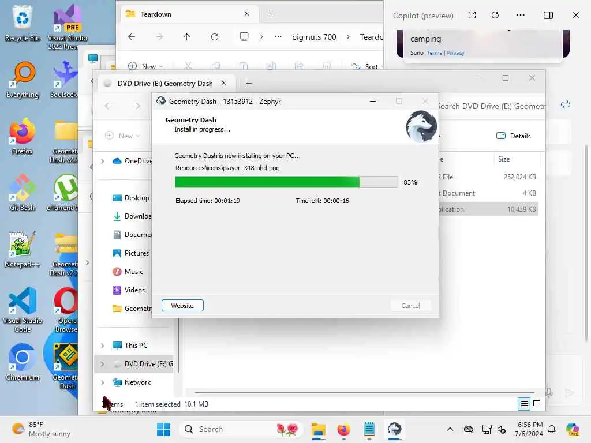This screenshot has height=443, width=591.
Task: Expand DVD Drive (E:) tree node
Action: point(102,363)
